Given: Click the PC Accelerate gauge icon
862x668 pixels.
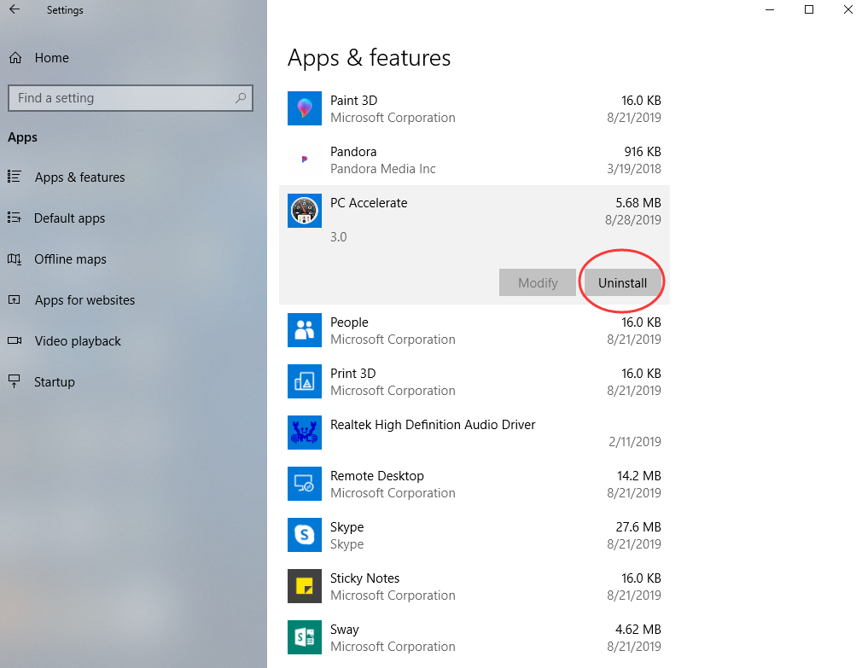Looking at the screenshot, I should point(305,211).
